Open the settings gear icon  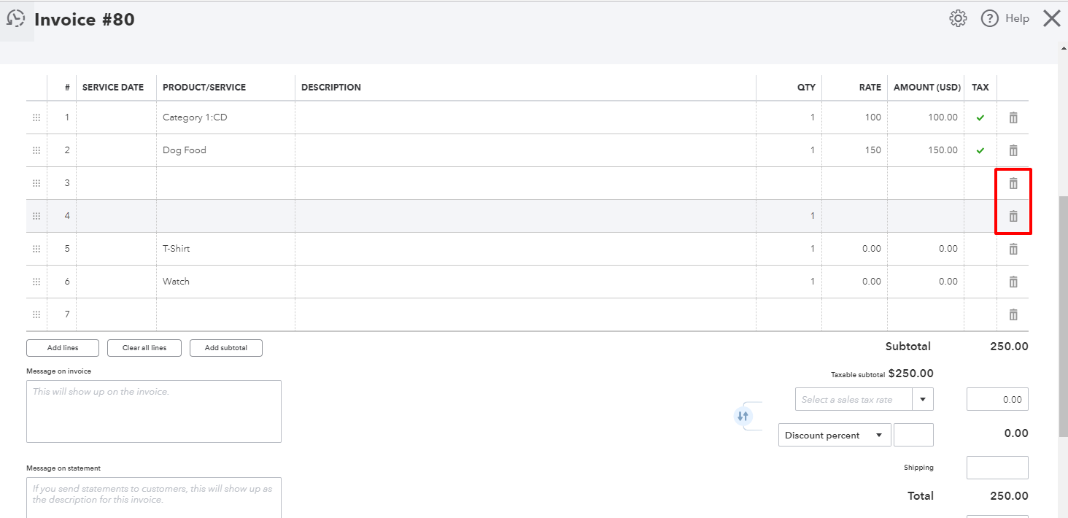click(x=958, y=19)
